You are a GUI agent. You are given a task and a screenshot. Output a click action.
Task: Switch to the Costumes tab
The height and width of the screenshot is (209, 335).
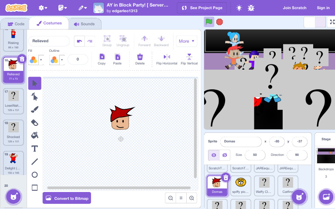[x=49, y=23]
